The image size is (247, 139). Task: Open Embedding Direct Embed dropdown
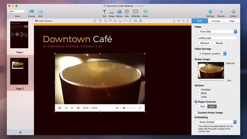click(x=217, y=122)
